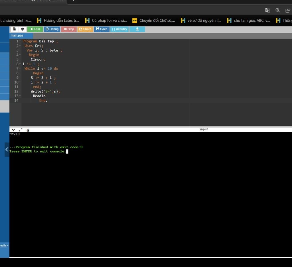This screenshot has height=267, width=292.
Task: Click the 'input' console label
Action: 204,129
